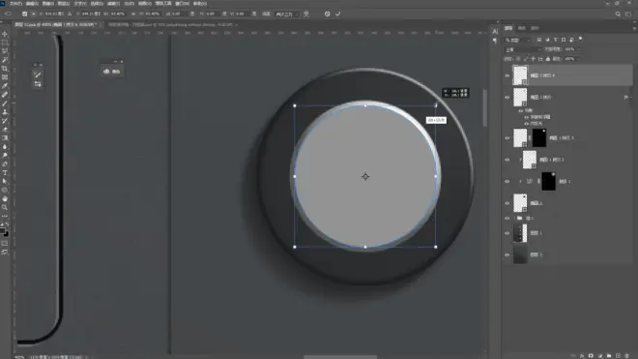Select the Lasso tool

(5, 51)
